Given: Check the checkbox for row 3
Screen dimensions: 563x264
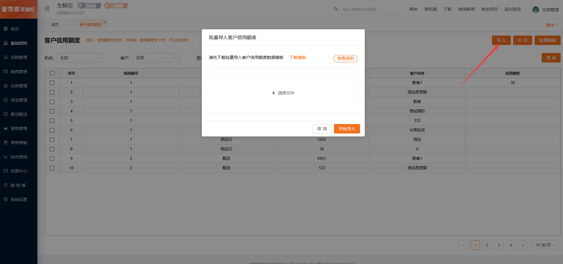Looking at the screenshot, I should click(x=52, y=102).
